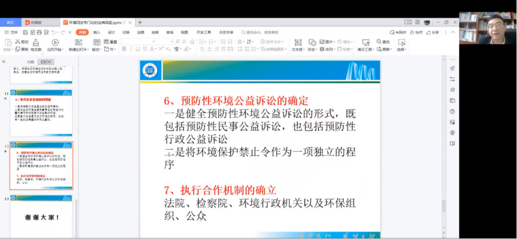Open the Shapes (形状) tool

coord(312,45)
